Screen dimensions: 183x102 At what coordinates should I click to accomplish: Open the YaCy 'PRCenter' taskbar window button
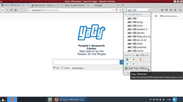73,100
